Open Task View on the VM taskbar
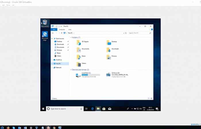The width and height of the screenshot is (201, 129). (x=86, y=109)
